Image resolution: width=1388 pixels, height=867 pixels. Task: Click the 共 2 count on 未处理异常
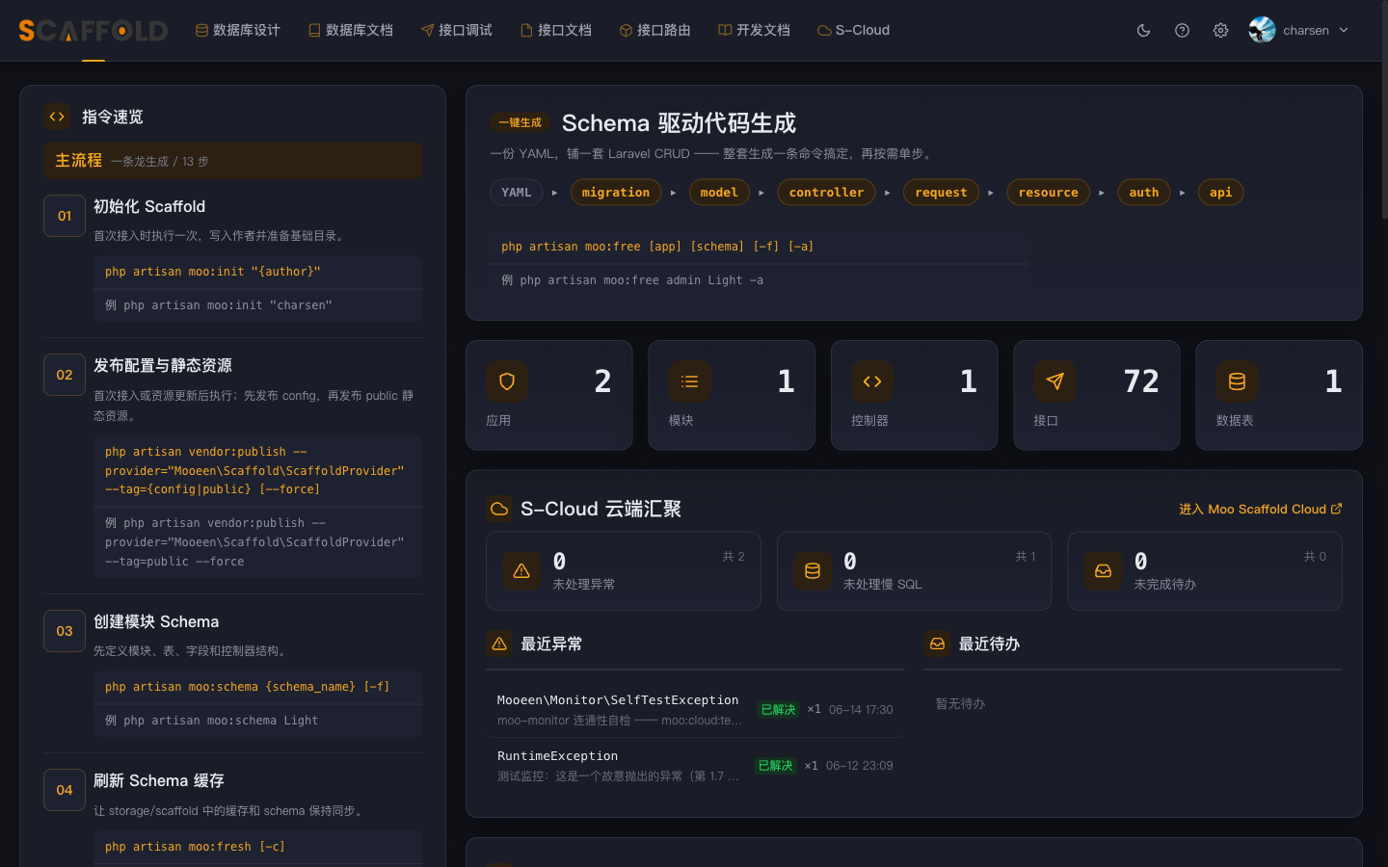(734, 557)
